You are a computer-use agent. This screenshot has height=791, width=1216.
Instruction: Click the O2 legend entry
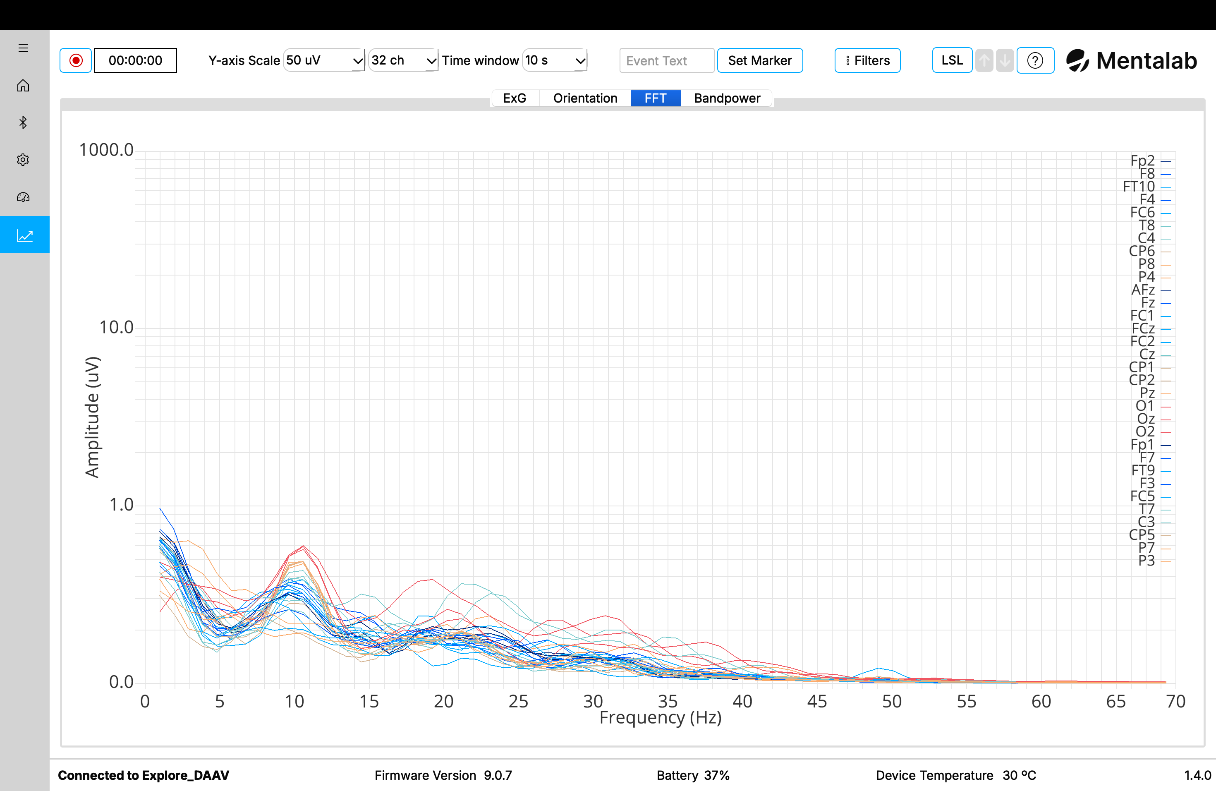coord(1153,432)
